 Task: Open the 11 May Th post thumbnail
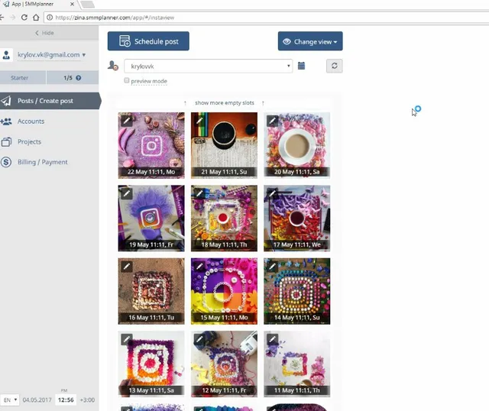[297, 364]
